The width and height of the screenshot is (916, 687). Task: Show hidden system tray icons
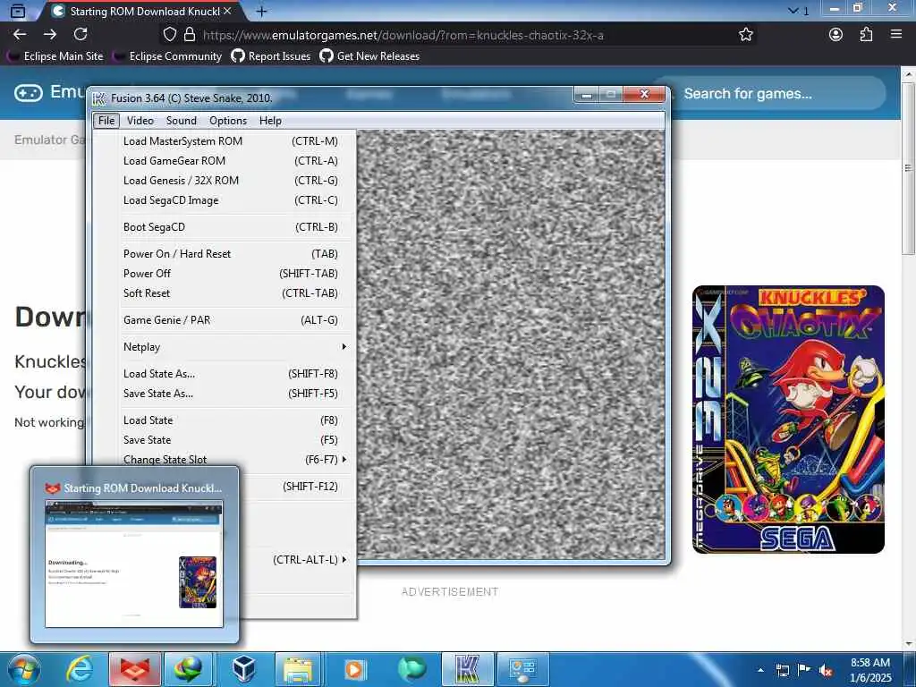[760, 670]
